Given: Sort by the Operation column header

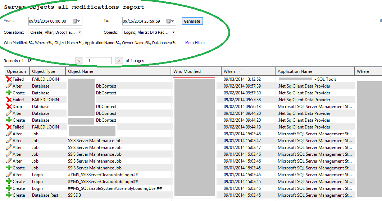Looking at the screenshot, I should pos(16,71).
